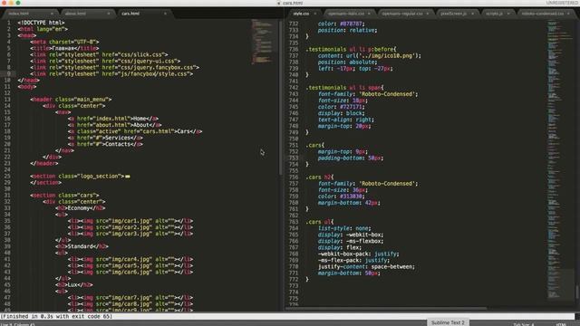Click the build output 'Finished in 0.3s' line

click(56, 316)
